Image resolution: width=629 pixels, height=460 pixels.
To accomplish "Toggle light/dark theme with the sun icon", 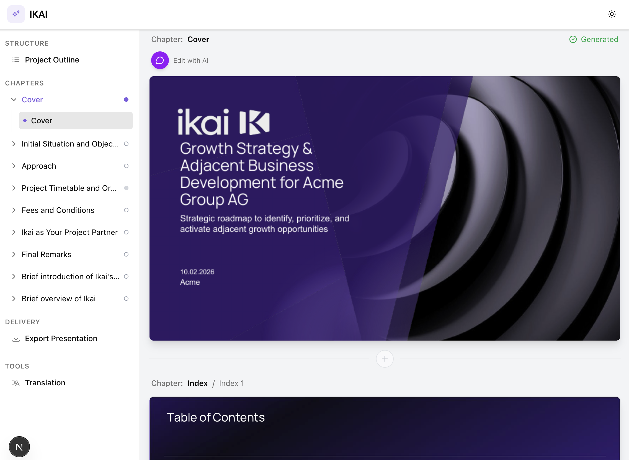I will 612,14.
